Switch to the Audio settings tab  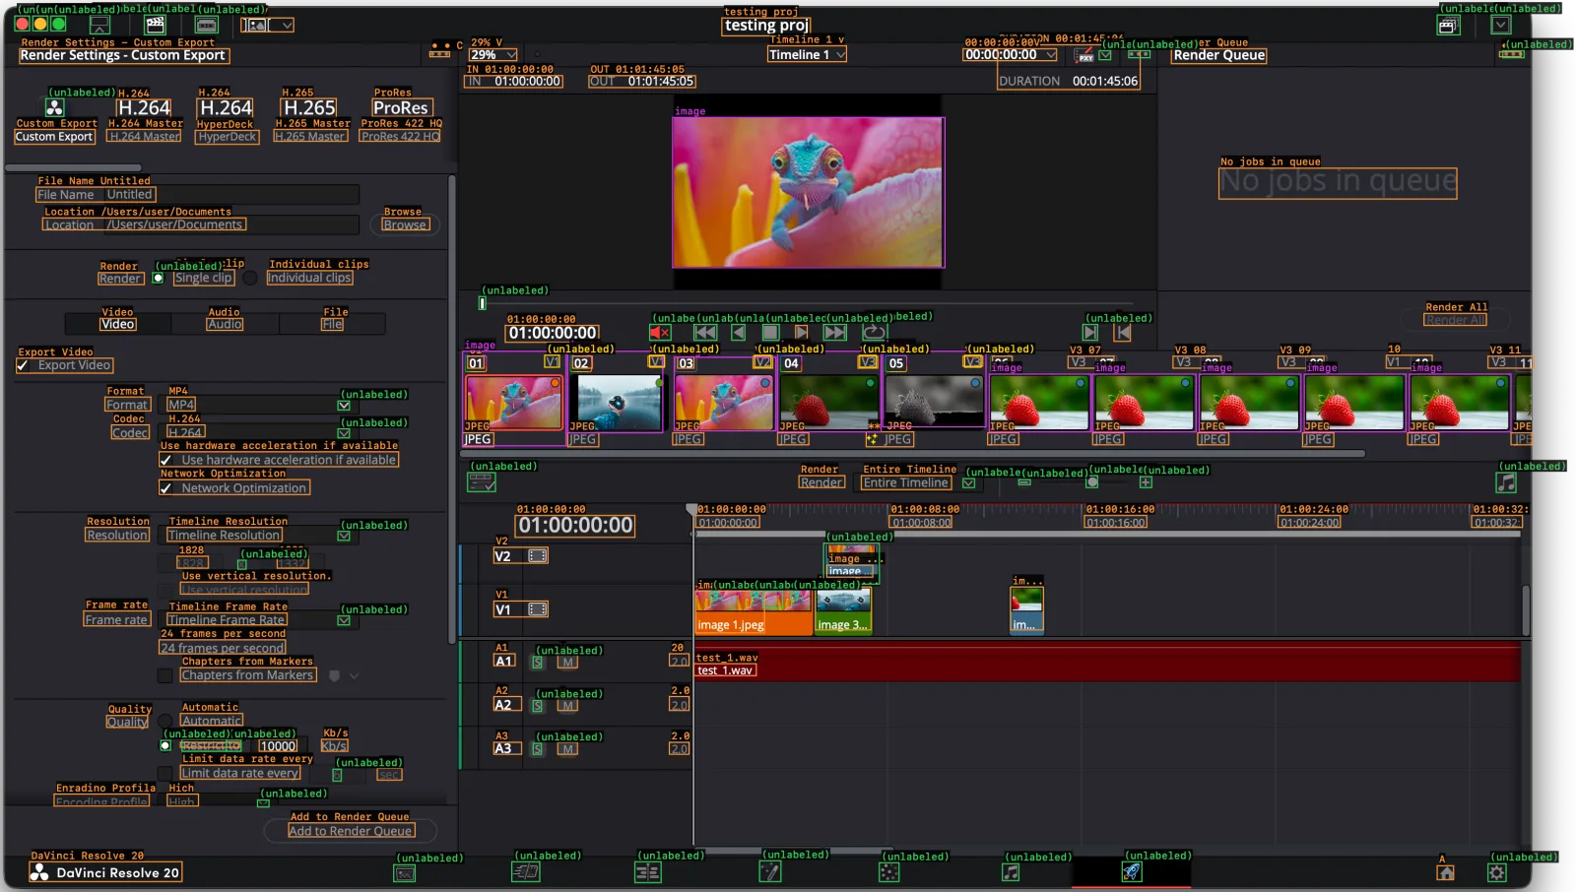pyautogui.click(x=225, y=324)
